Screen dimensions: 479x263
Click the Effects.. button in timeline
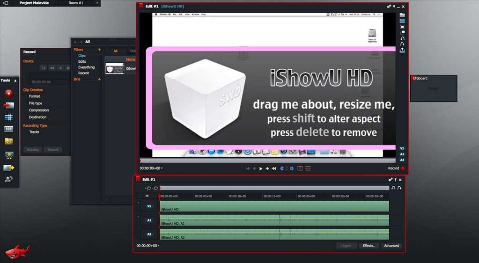(368, 246)
